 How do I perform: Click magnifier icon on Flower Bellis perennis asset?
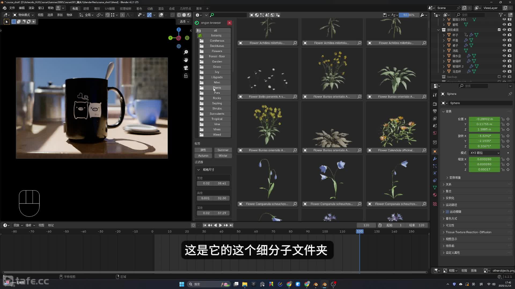click(295, 97)
